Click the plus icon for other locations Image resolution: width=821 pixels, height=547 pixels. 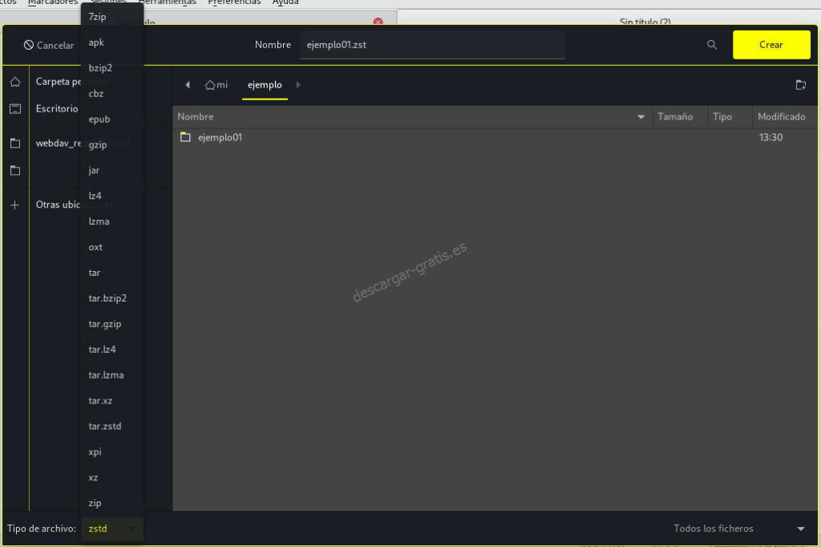coord(14,205)
